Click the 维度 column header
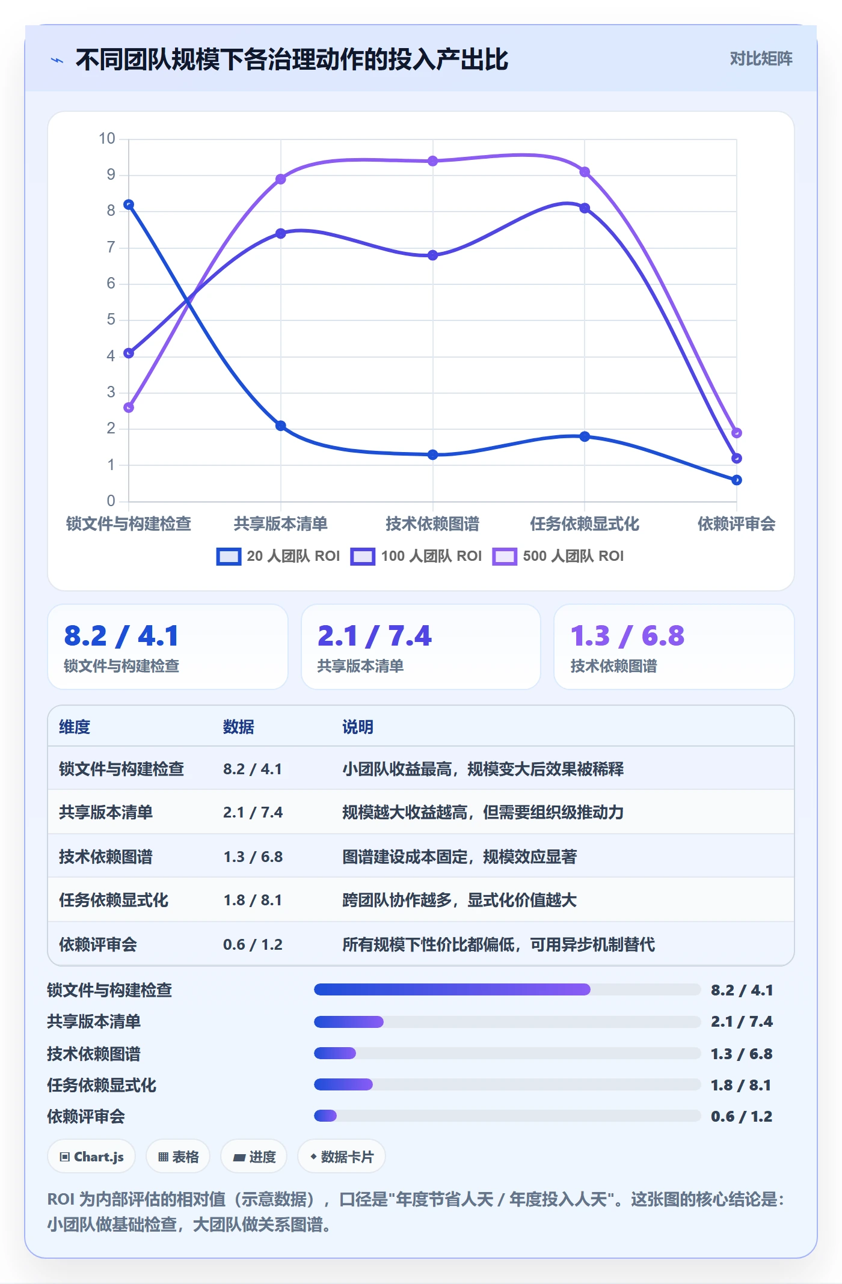This screenshot has width=842, height=1284. click(75, 727)
